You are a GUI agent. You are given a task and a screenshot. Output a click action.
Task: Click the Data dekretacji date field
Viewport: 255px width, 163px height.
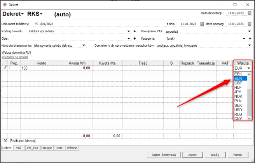click(x=236, y=13)
